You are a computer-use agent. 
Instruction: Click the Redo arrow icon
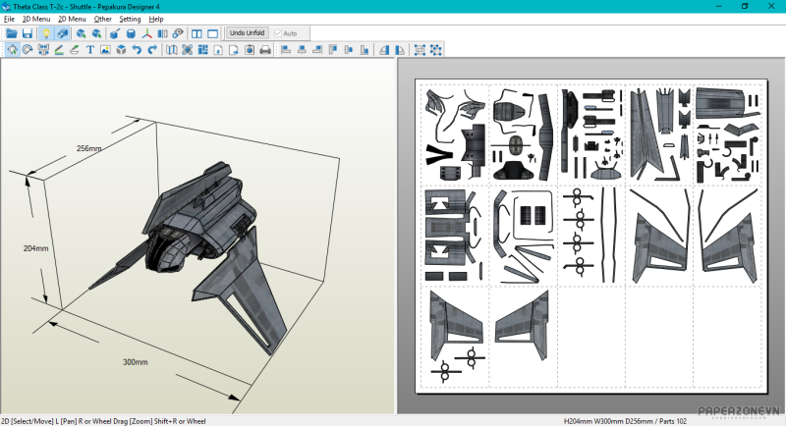pyautogui.click(x=152, y=50)
